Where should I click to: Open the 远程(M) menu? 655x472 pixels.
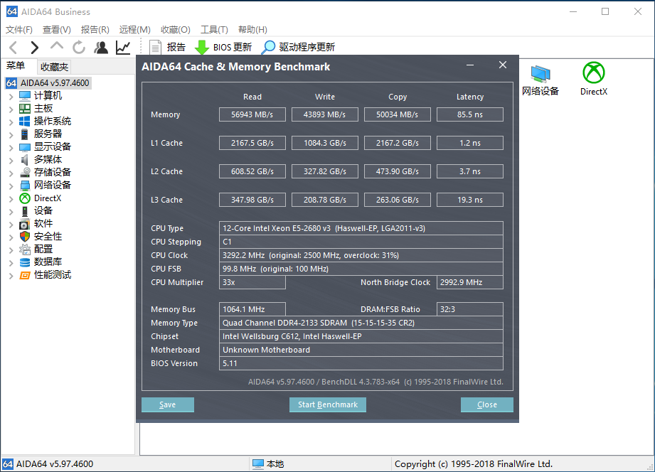click(x=134, y=30)
